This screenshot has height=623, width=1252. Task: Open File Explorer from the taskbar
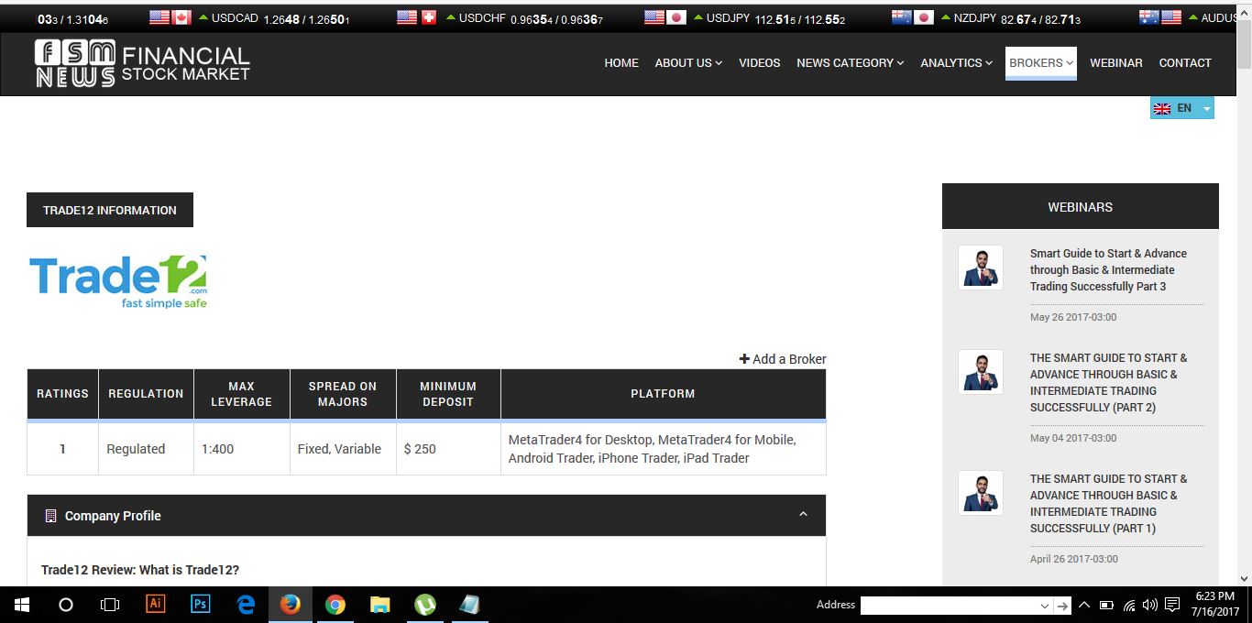(379, 605)
